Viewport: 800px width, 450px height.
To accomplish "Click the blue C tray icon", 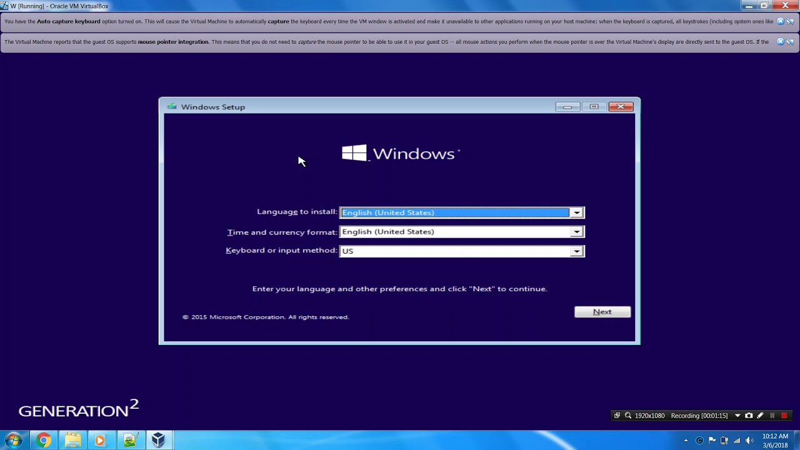I will [x=699, y=441].
